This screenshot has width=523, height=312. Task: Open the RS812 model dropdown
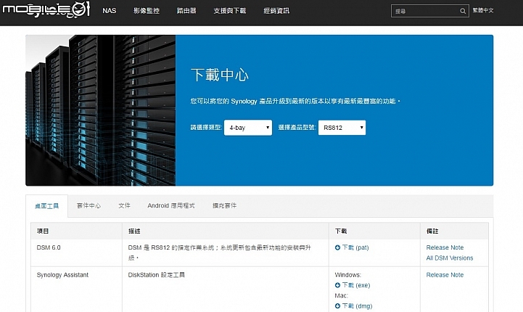point(342,128)
